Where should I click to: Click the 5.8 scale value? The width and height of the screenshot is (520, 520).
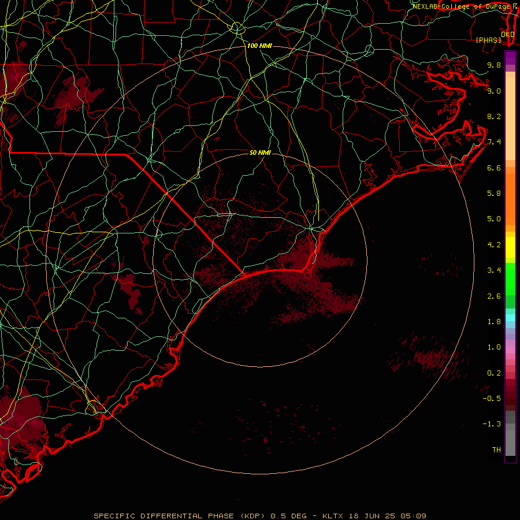click(x=494, y=194)
